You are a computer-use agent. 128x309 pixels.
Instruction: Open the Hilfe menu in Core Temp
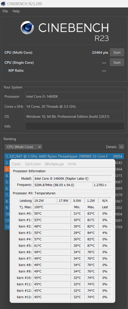click(72, 164)
